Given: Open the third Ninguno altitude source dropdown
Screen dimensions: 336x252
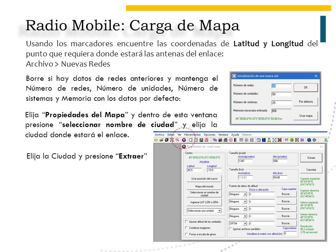Looking at the screenshot, I should pos(245,209).
